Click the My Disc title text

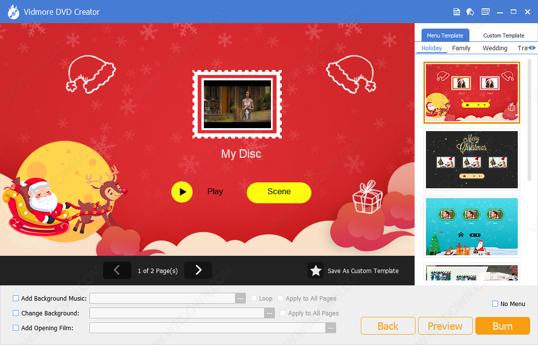(241, 154)
